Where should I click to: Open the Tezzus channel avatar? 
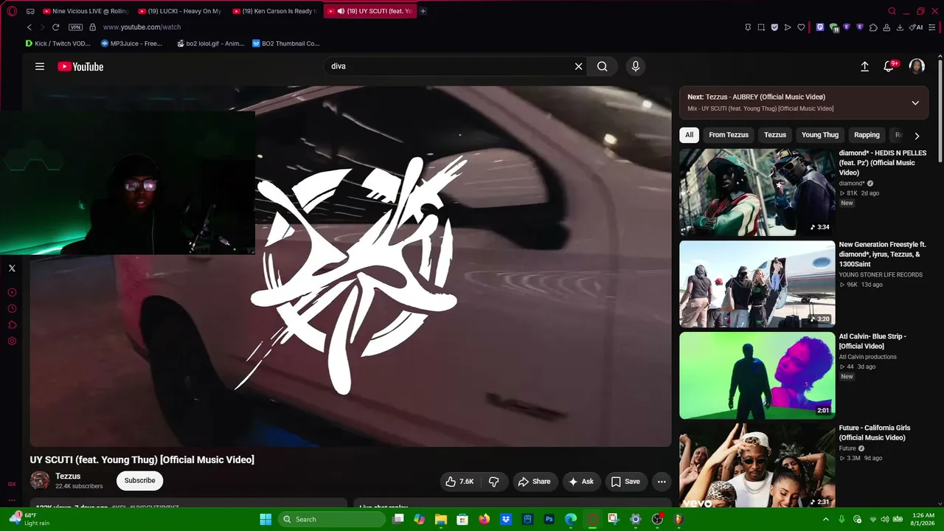(40, 481)
